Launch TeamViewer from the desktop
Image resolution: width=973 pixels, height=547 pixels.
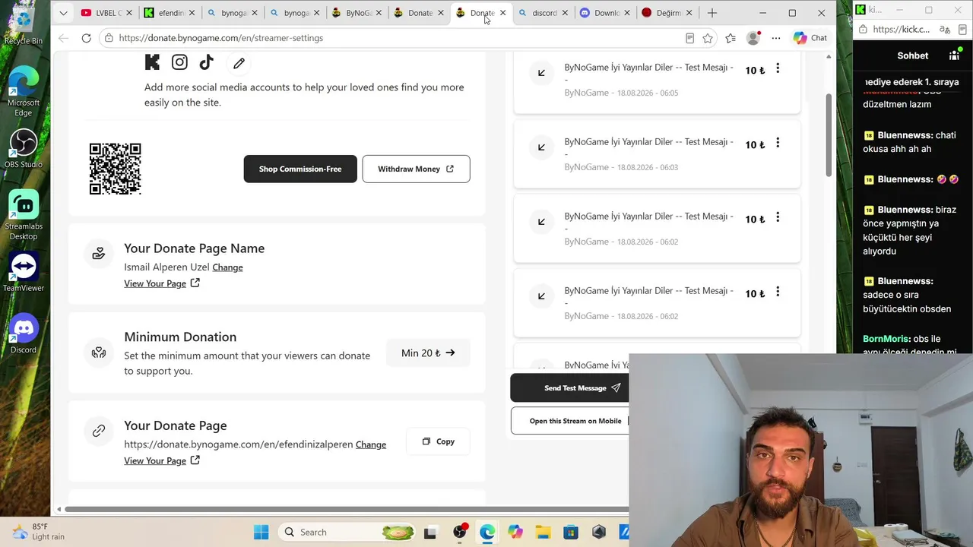(x=24, y=272)
